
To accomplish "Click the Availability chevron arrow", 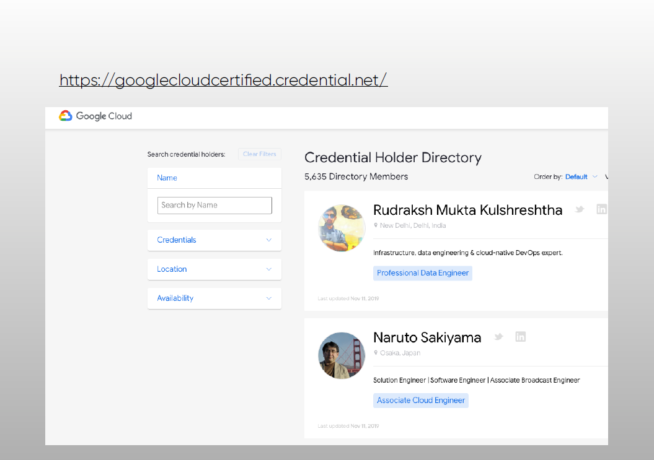I will coord(268,298).
